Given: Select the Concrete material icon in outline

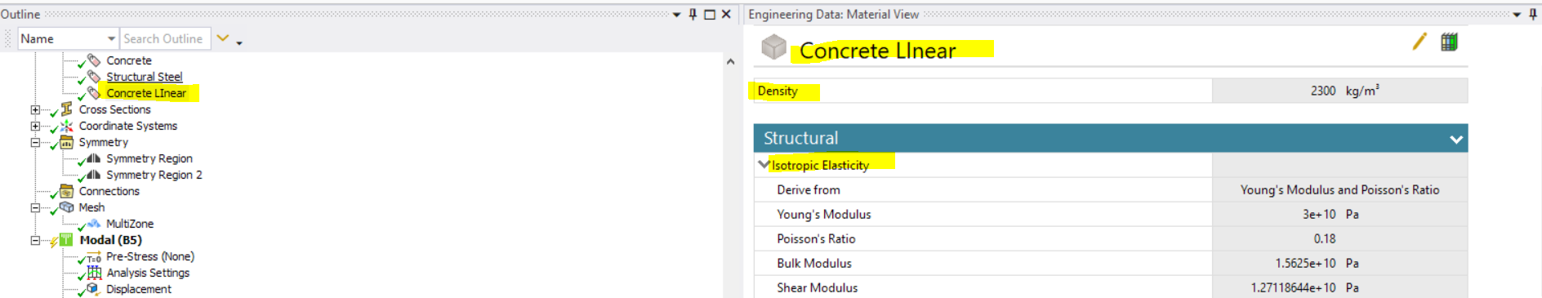Looking at the screenshot, I should pos(94,60).
